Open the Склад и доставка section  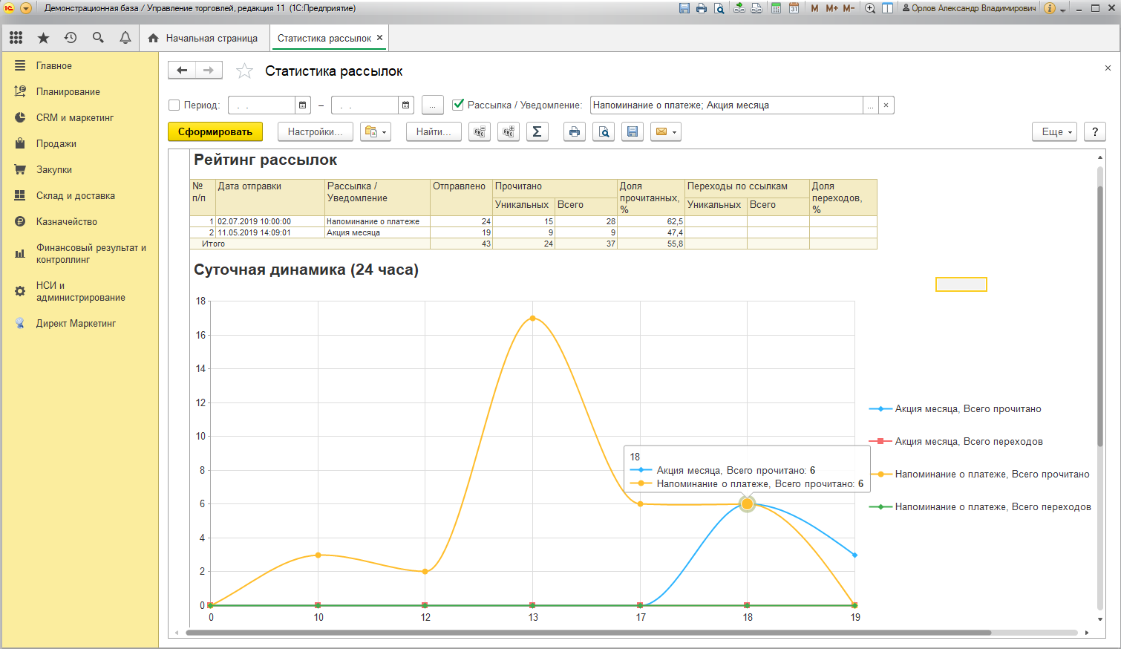[x=80, y=196]
